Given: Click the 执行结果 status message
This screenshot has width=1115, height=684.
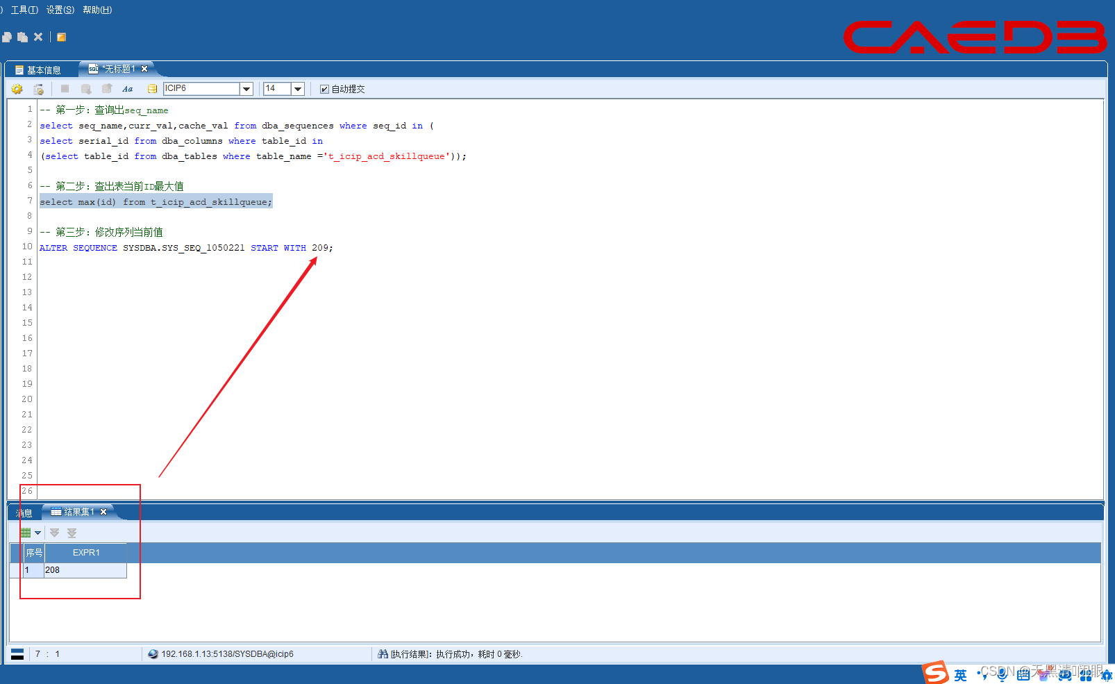Looking at the screenshot, I should point(456,654).
